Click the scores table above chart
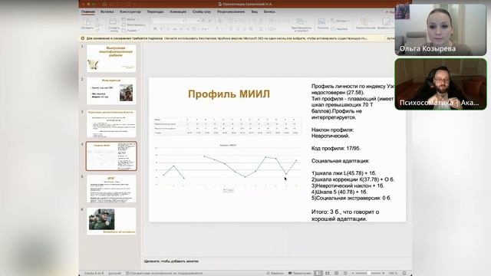Image resolution: width=491 pixels, height=276 pixels. coord(227,126)
